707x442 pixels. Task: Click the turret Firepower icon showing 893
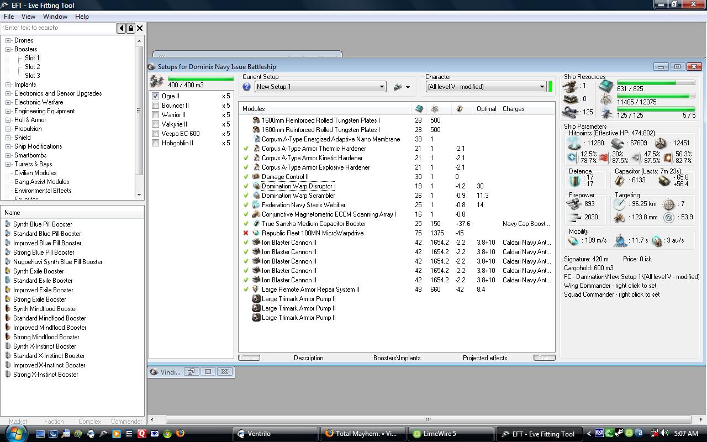(x=574, y=204)
